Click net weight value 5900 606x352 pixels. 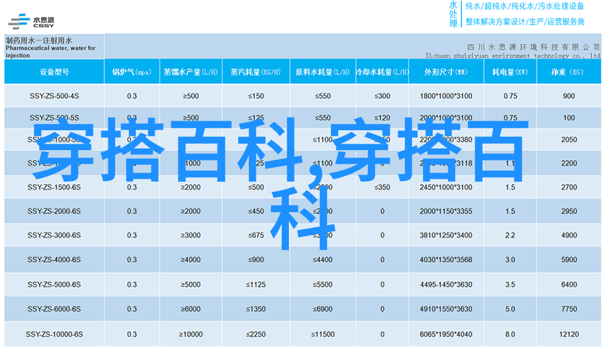[x=569, y=260]
